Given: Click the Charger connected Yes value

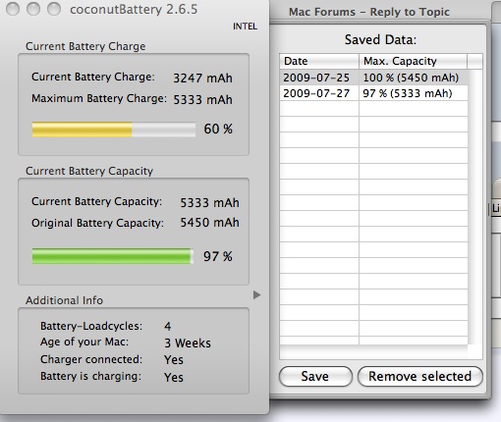Looking at the screenshot, I should 174,360.
